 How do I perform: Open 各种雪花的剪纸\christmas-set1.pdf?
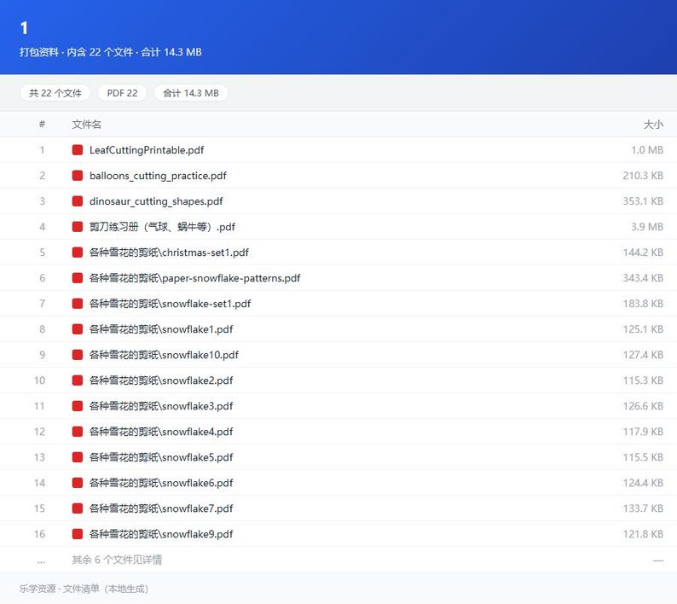coord(169,253)
